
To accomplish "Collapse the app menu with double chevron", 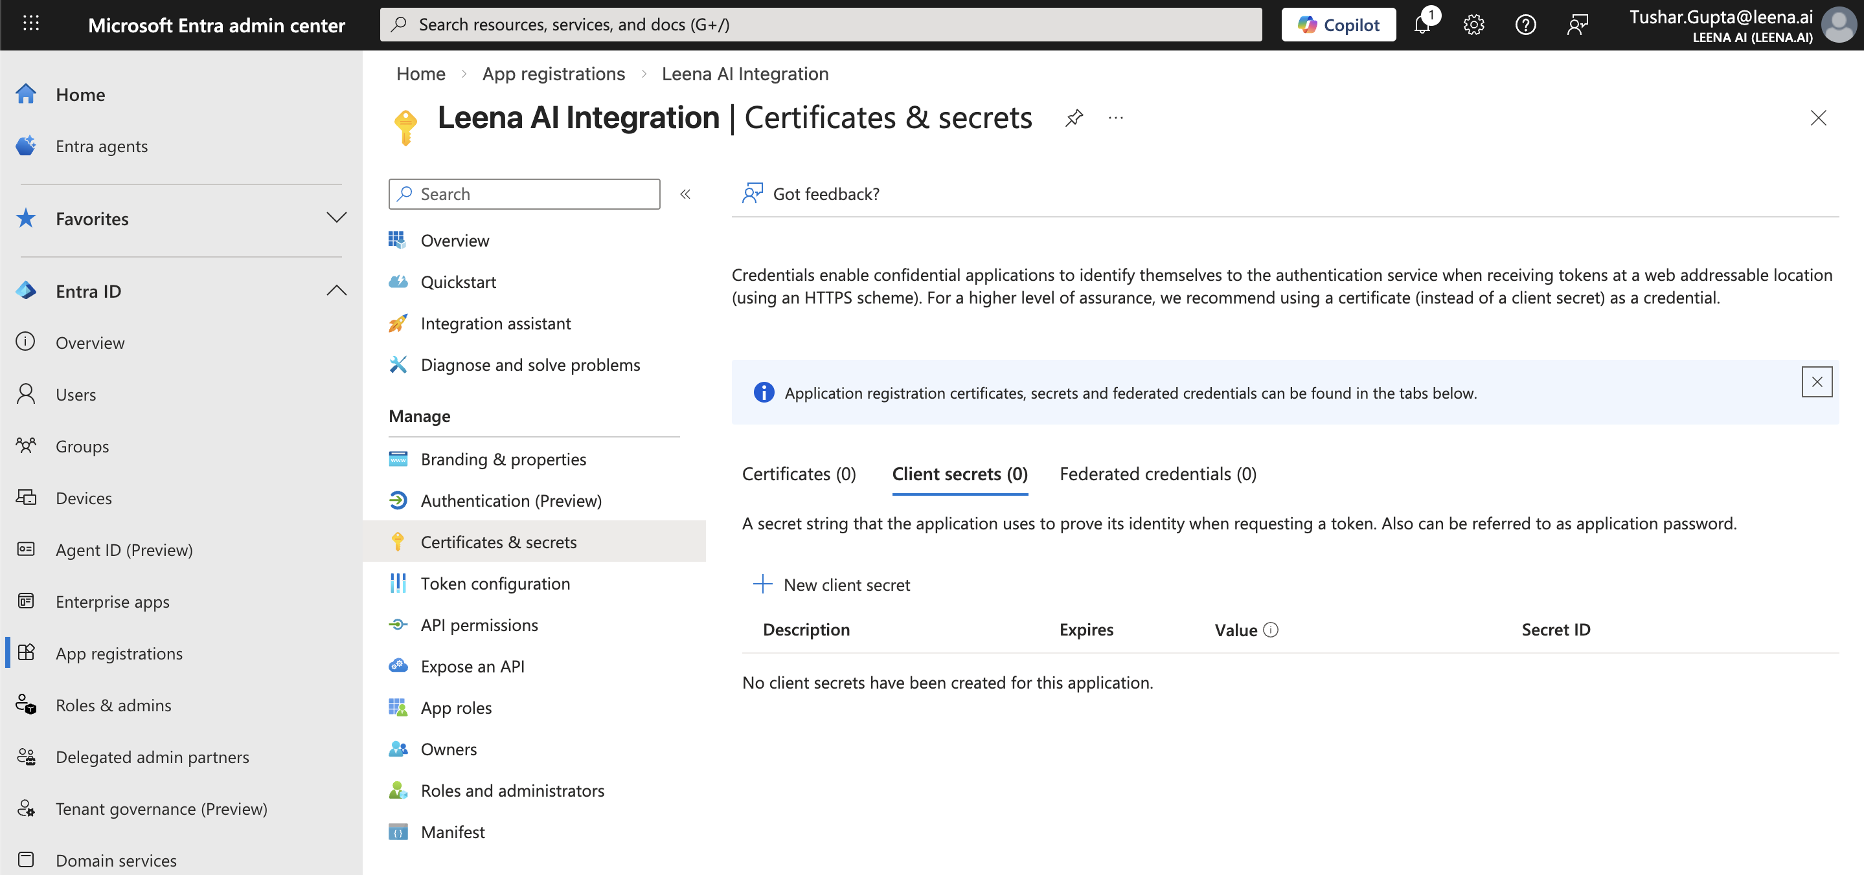I will coord(685,194).
